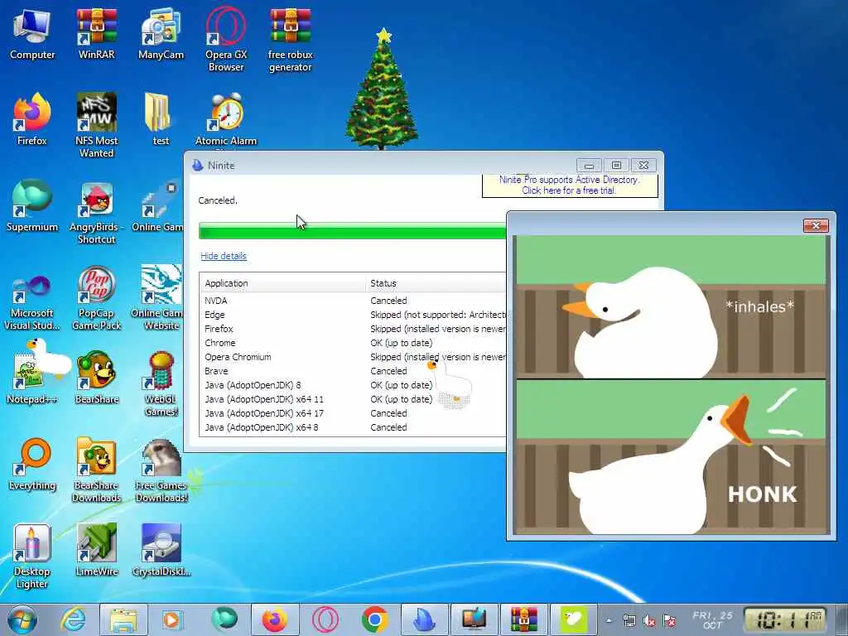The image size is (848, 636).
Task: Open the Notepad++ desktop shortcut
Action: [32, 376]
